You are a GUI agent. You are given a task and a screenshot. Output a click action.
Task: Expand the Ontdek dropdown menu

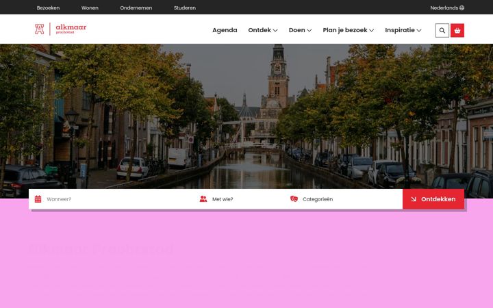(263, 30)
